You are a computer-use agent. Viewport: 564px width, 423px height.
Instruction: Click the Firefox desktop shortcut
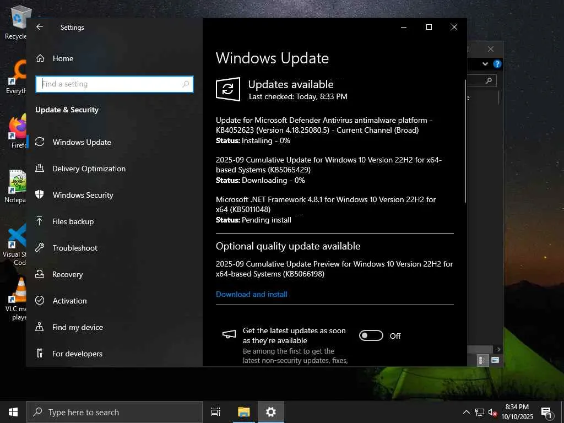click(16, 131)
